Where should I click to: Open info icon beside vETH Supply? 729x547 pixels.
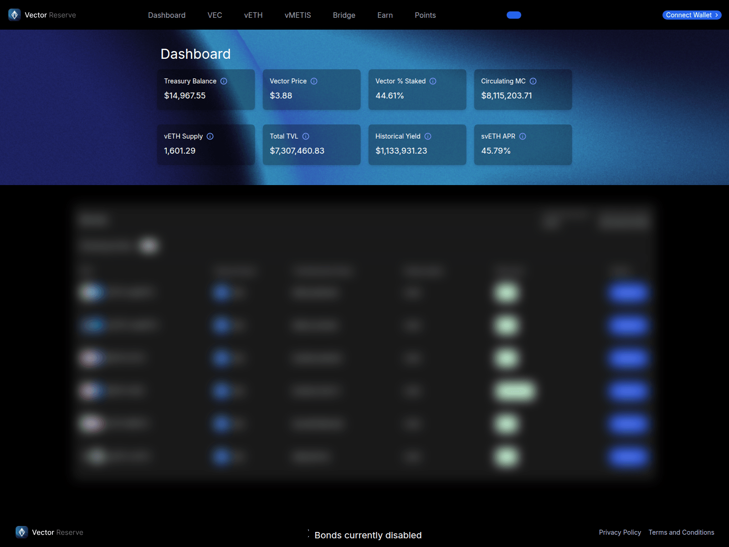pos(210,136)
